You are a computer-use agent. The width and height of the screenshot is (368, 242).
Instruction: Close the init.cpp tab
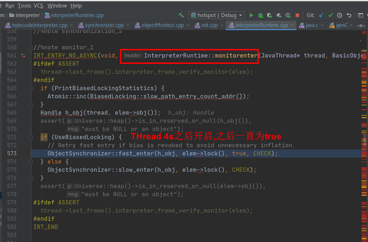[x=222, y=25]
